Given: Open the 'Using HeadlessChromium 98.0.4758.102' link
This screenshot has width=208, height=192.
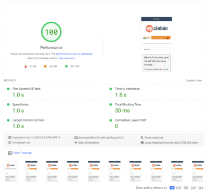Looking at the screenshot, I should point(172,143).
